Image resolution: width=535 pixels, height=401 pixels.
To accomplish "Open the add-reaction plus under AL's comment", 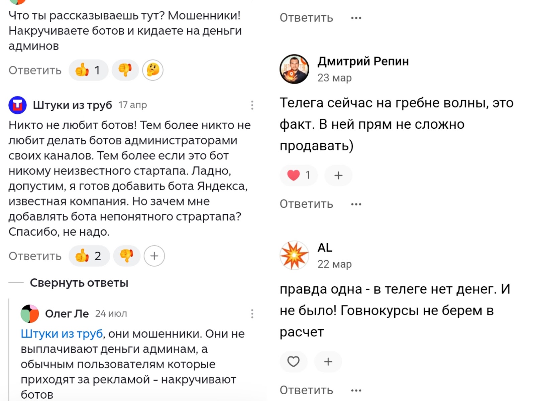I will (328, 362).
